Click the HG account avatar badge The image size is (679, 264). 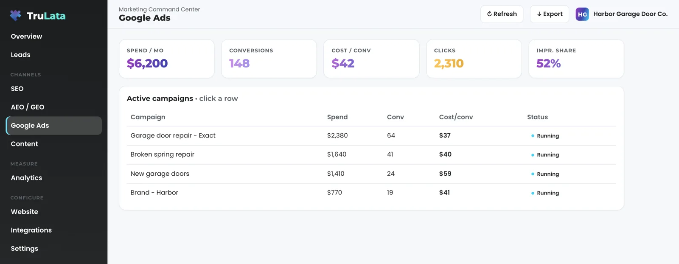tap(582, 14)
